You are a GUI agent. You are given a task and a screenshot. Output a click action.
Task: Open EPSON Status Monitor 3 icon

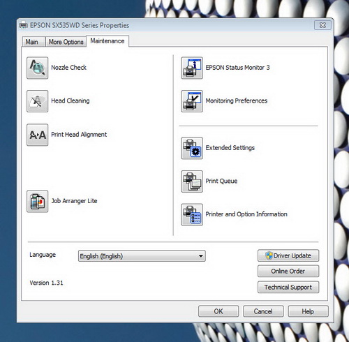point(192,68)
